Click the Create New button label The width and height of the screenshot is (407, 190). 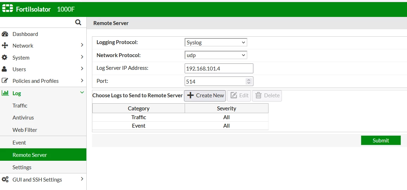[x=210, y=96]
